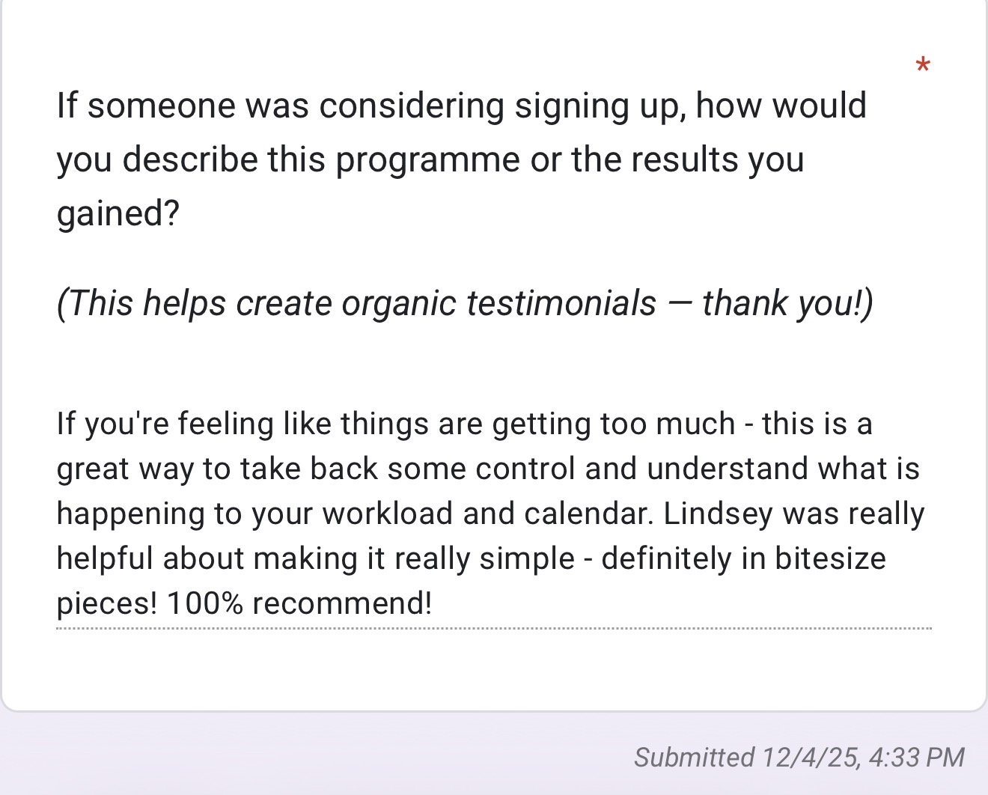Click the "100% recommend!" text

point(299,603)
